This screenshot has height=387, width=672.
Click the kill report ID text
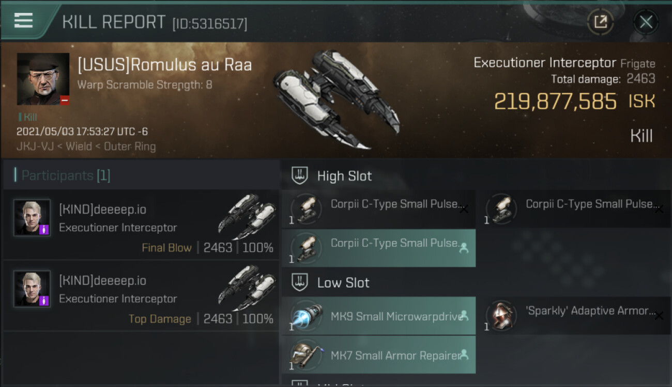tap(209, 23)
